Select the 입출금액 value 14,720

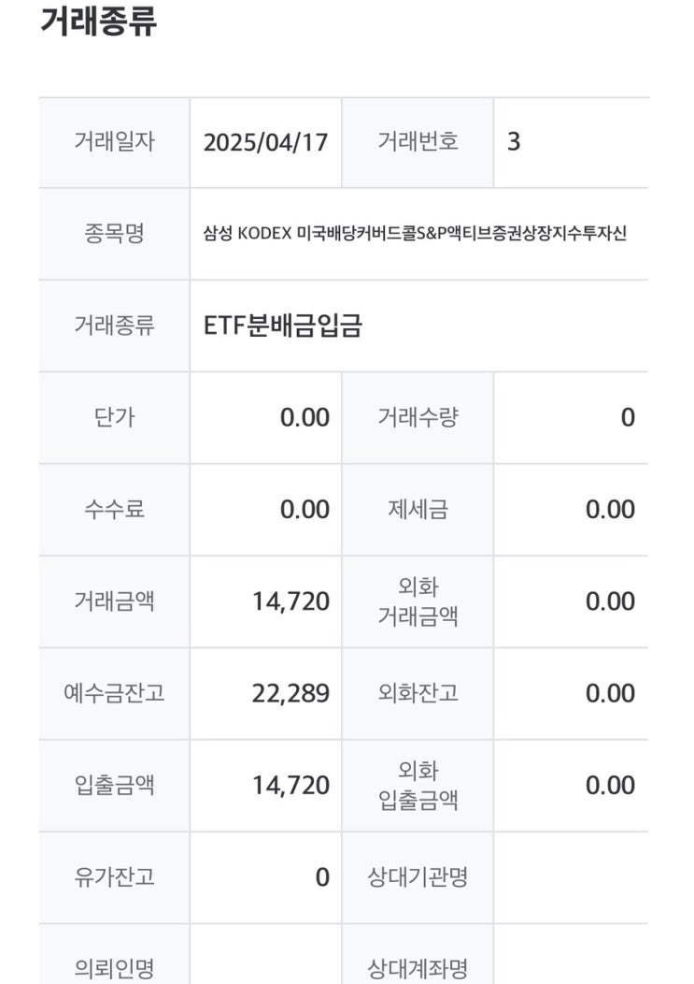point(290,785)
